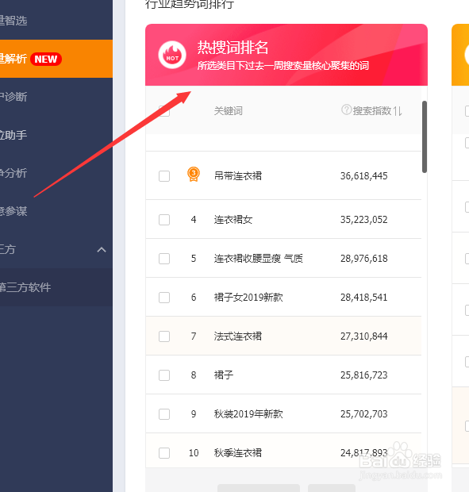This screenshot has height=492, width=469.
Task: Click the value 35,223,052
Action: (x=364, y=220)
